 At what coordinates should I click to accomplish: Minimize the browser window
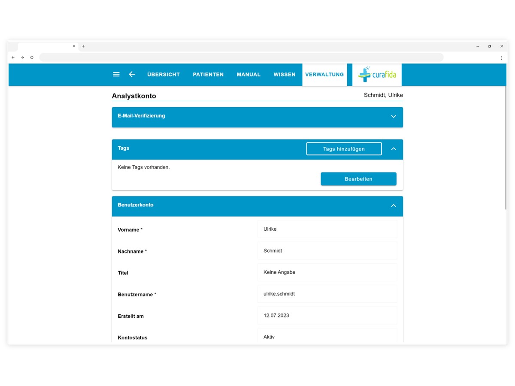[478, 46]
